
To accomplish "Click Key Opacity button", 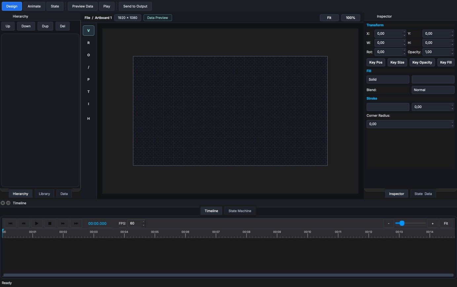I will pos(422,62).
